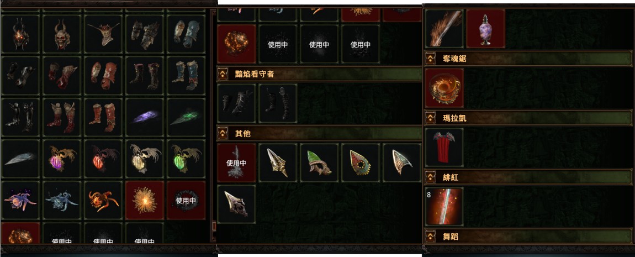The image size is (635, 257).
Task: Choose the purple crystal shard item
Action: coord(144,117)
